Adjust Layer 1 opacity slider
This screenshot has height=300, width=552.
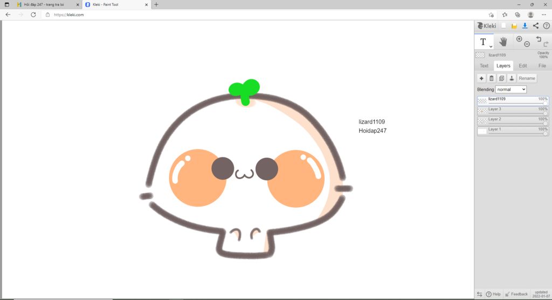click(517, 134)
